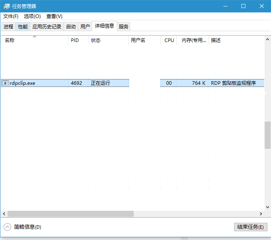Close the Task Manager window

262,6
